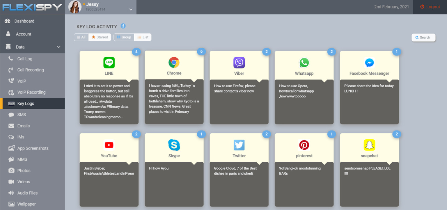The width and height of the screenshot is (447, 210).
Task: Click Jessy's profile avatar picture
Action: pos(75,7)
